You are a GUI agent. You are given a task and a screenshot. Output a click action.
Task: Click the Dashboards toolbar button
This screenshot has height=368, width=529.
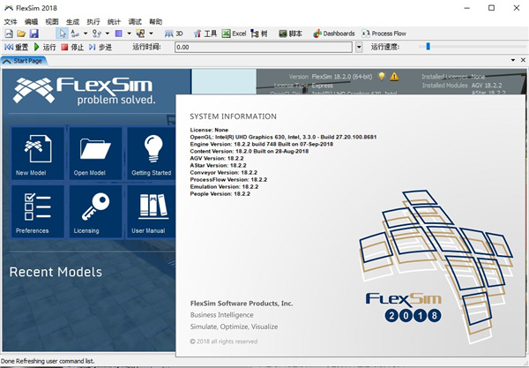(x=333, y=34)
